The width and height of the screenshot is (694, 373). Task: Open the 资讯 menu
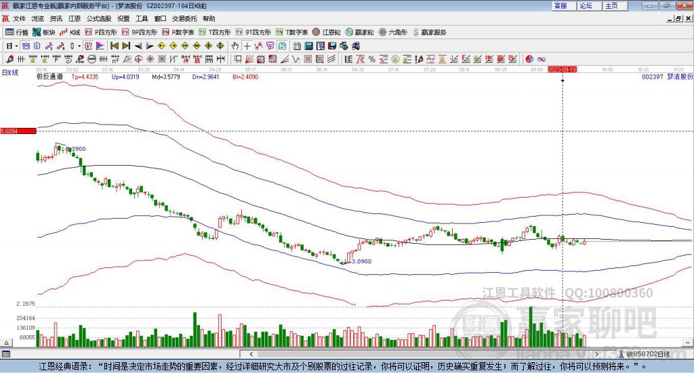coord(56,18)
